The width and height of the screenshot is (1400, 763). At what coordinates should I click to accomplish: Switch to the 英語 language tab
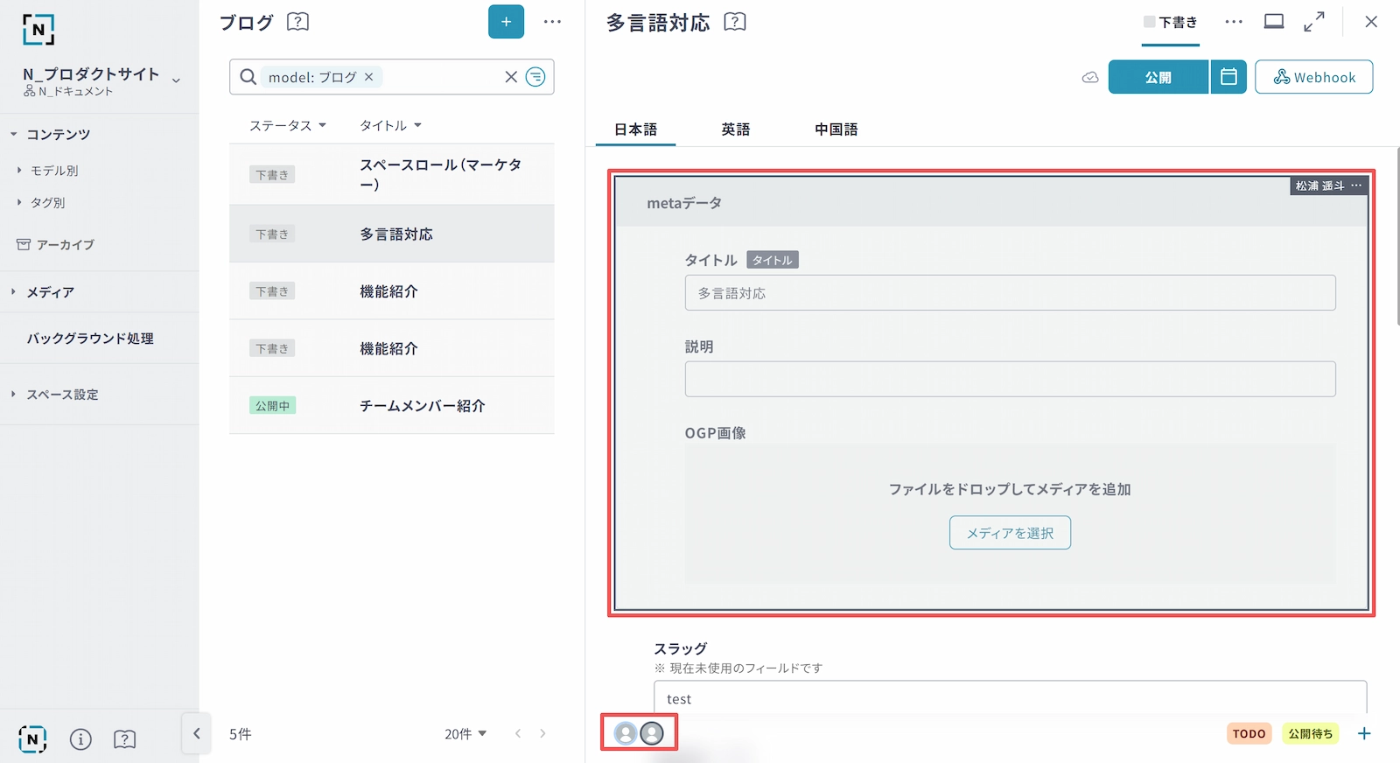tap(735, 129)
